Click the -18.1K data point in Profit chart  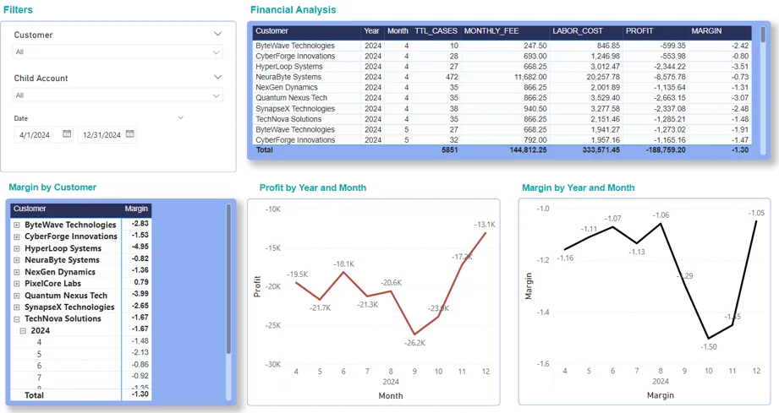click(343, 272)
